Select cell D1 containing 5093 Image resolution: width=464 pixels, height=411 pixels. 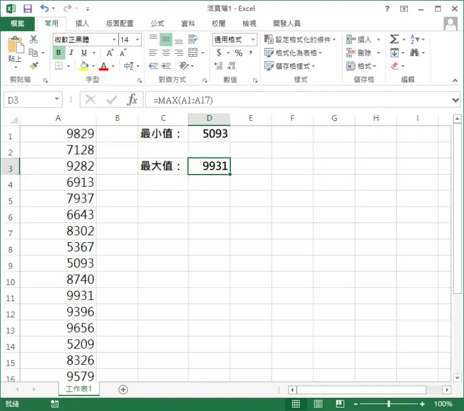click(209, 133)
